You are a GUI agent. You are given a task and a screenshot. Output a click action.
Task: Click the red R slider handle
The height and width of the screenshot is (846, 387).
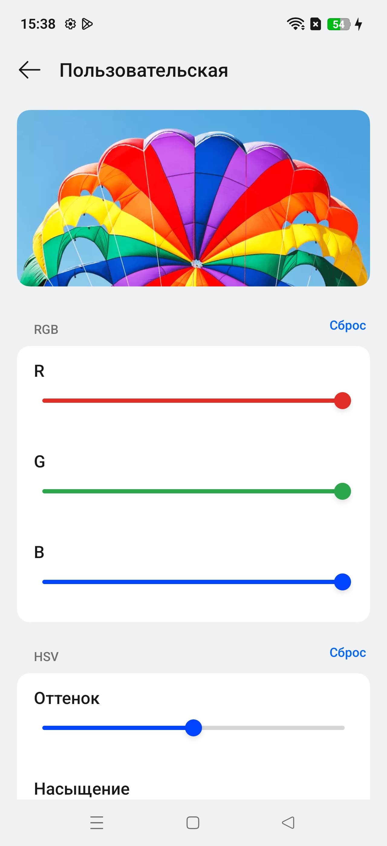[x=343, y=401]
